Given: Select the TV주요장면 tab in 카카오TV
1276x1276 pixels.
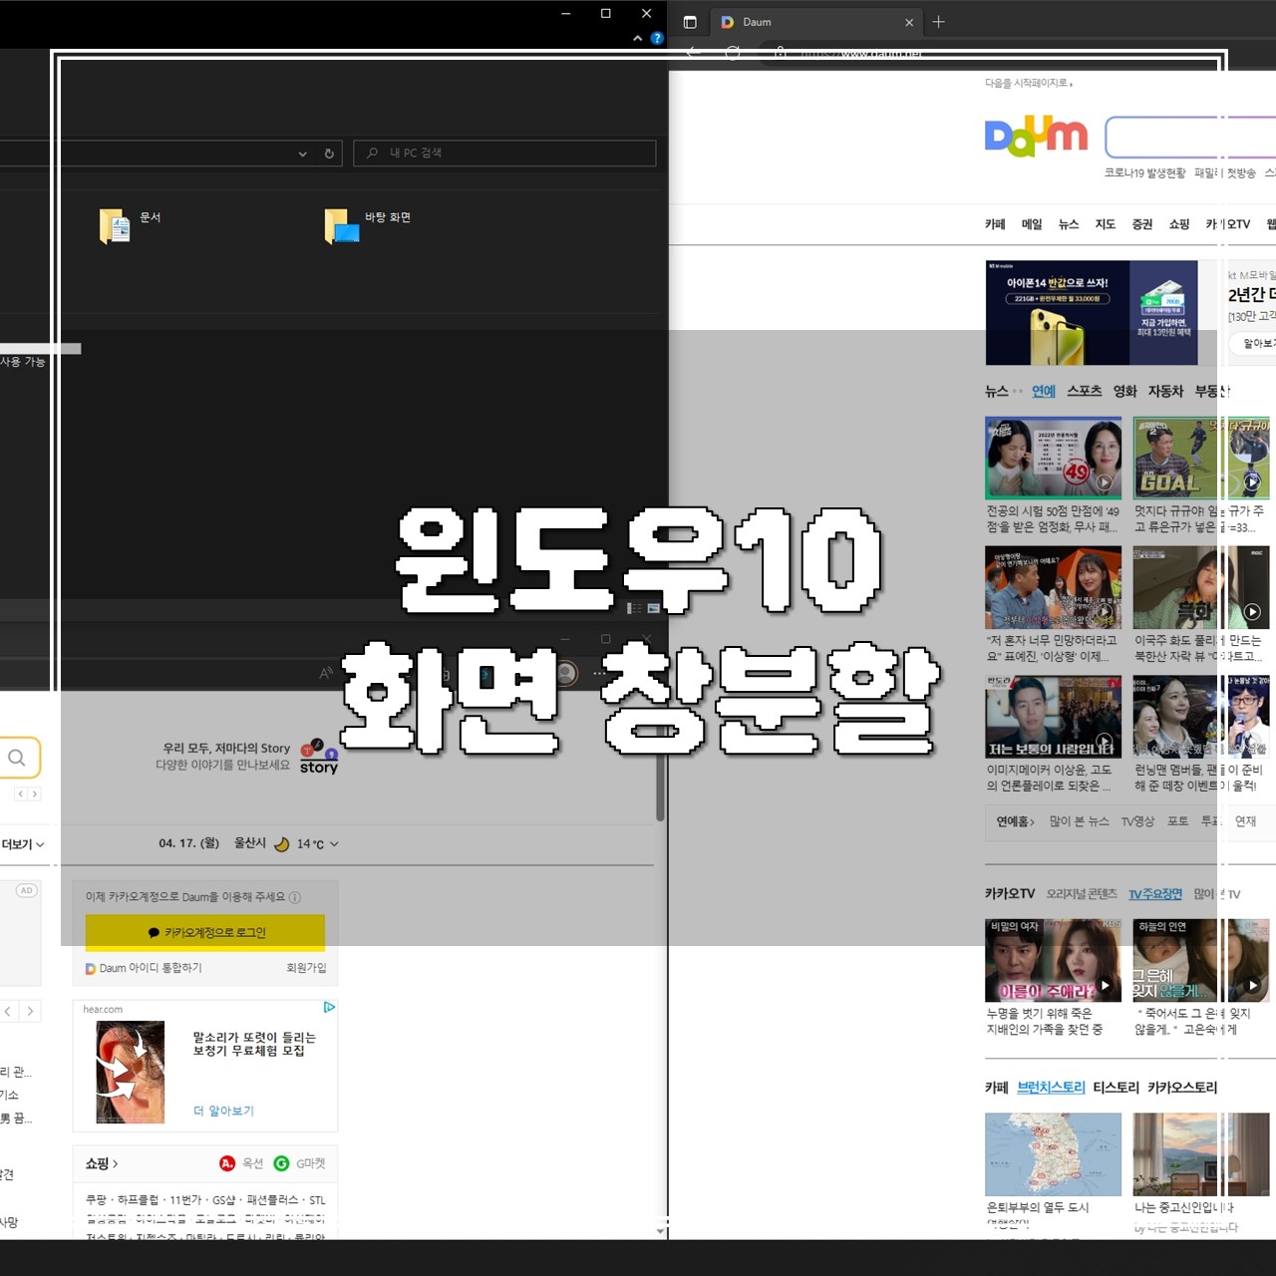Looking at the screenshot, I should pyautogui.click(x=1155, y=894).
